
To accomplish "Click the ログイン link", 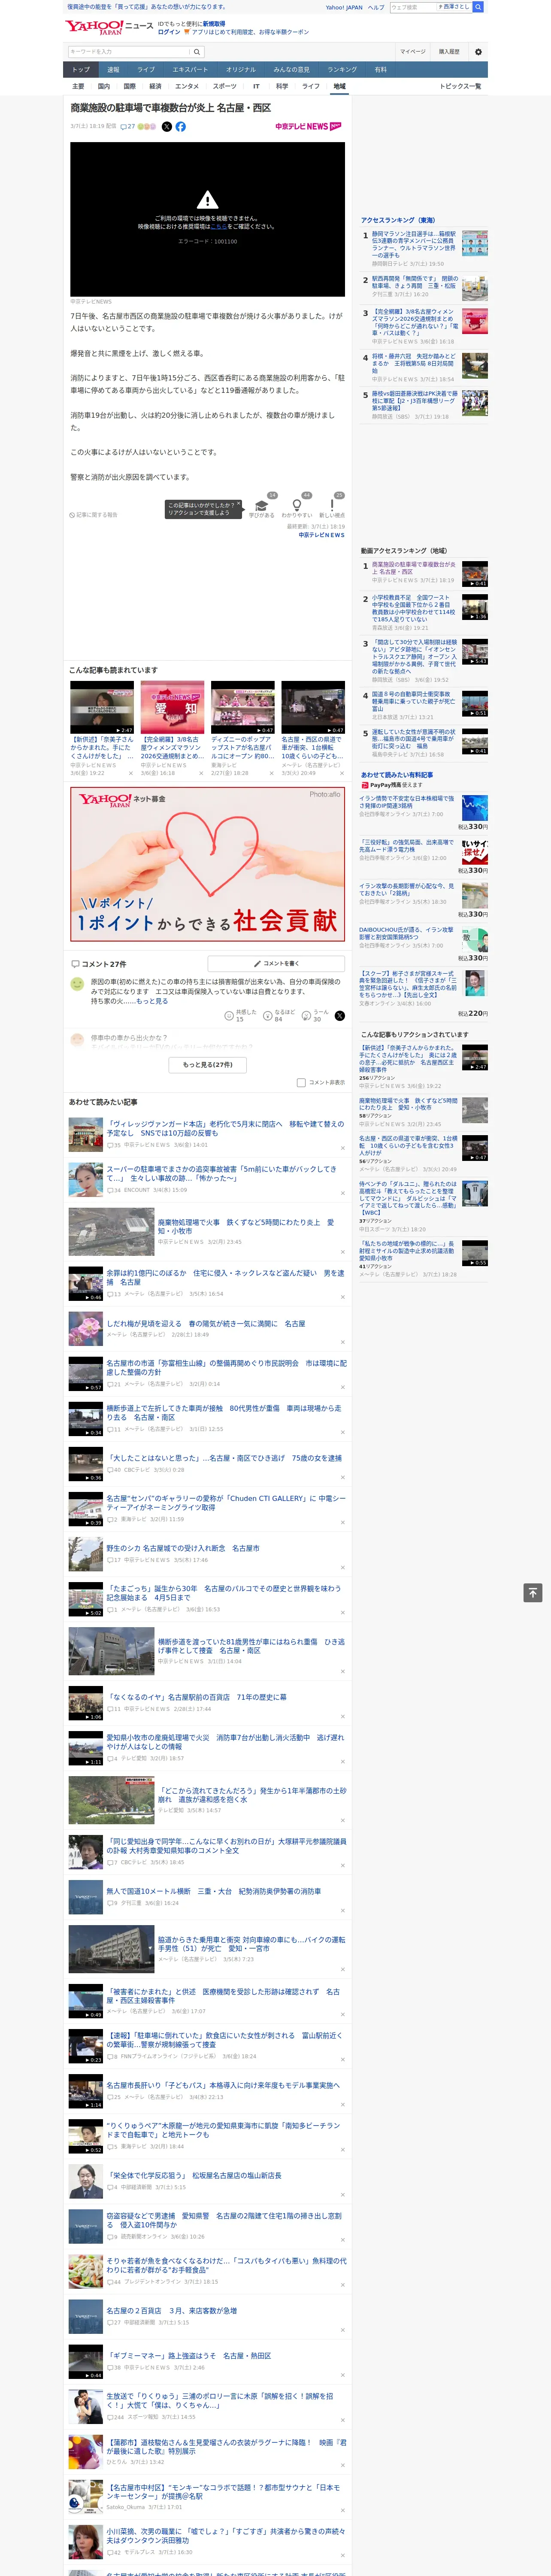I will pos(169,32).
